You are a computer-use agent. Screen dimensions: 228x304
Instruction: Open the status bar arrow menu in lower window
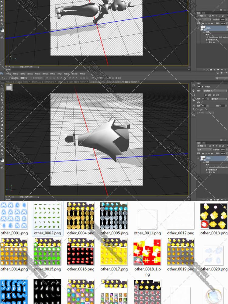[x=38, y=197]
